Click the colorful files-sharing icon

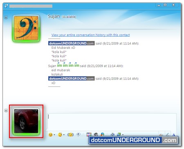click(102, 134)
